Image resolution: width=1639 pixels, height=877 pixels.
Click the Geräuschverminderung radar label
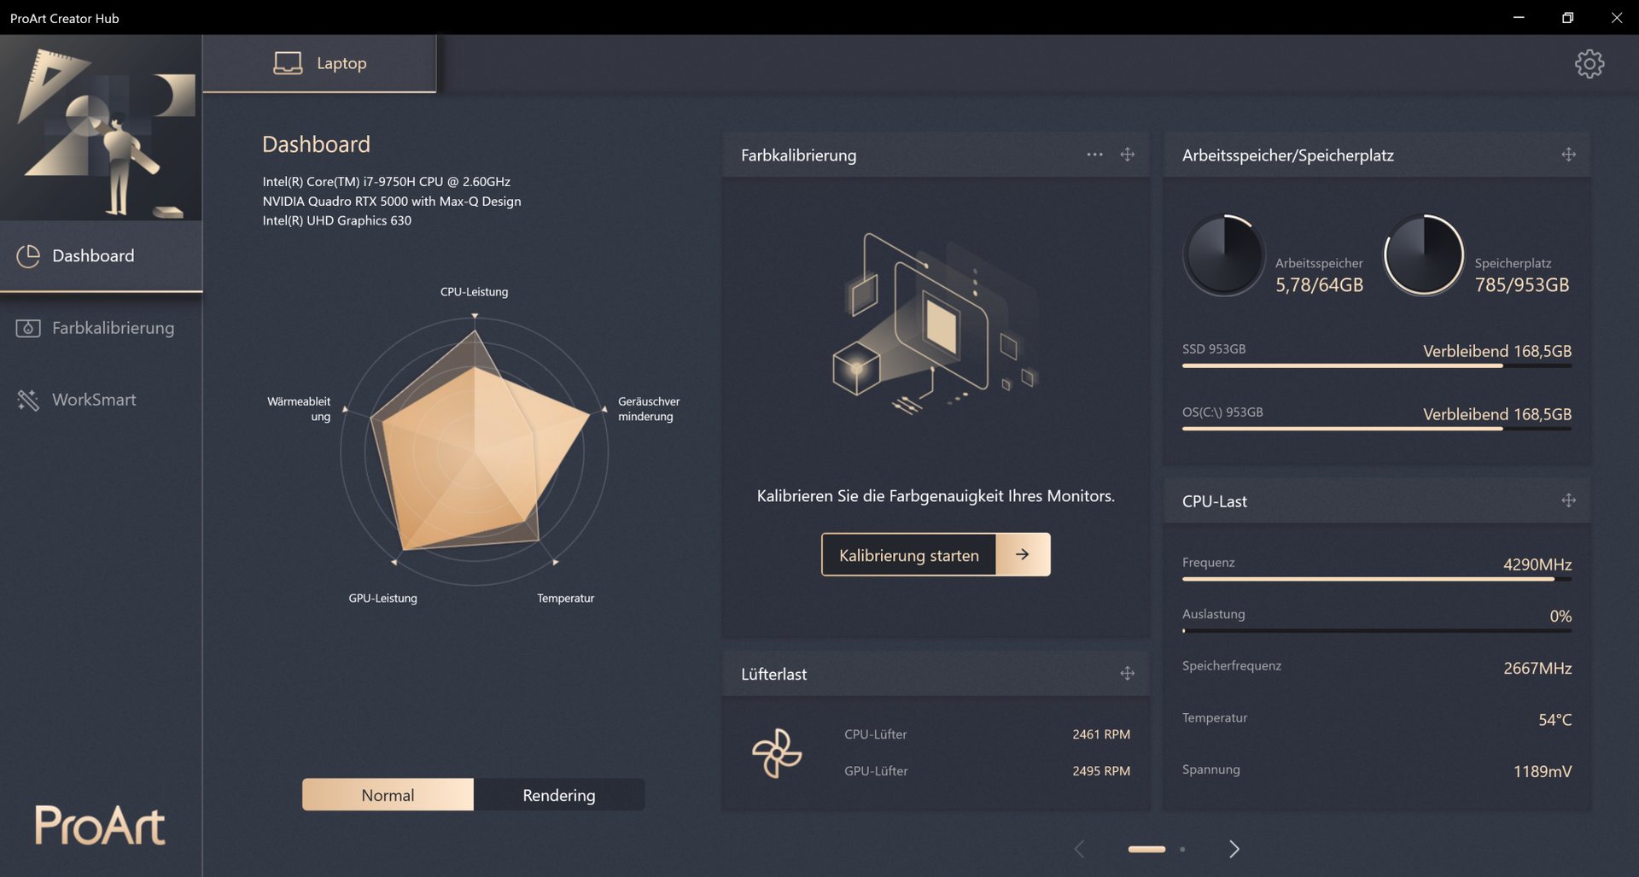pos(649,409)
